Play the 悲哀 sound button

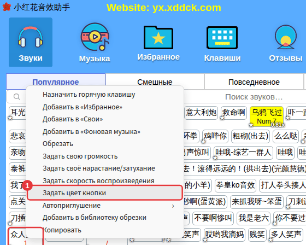point(17,136)
